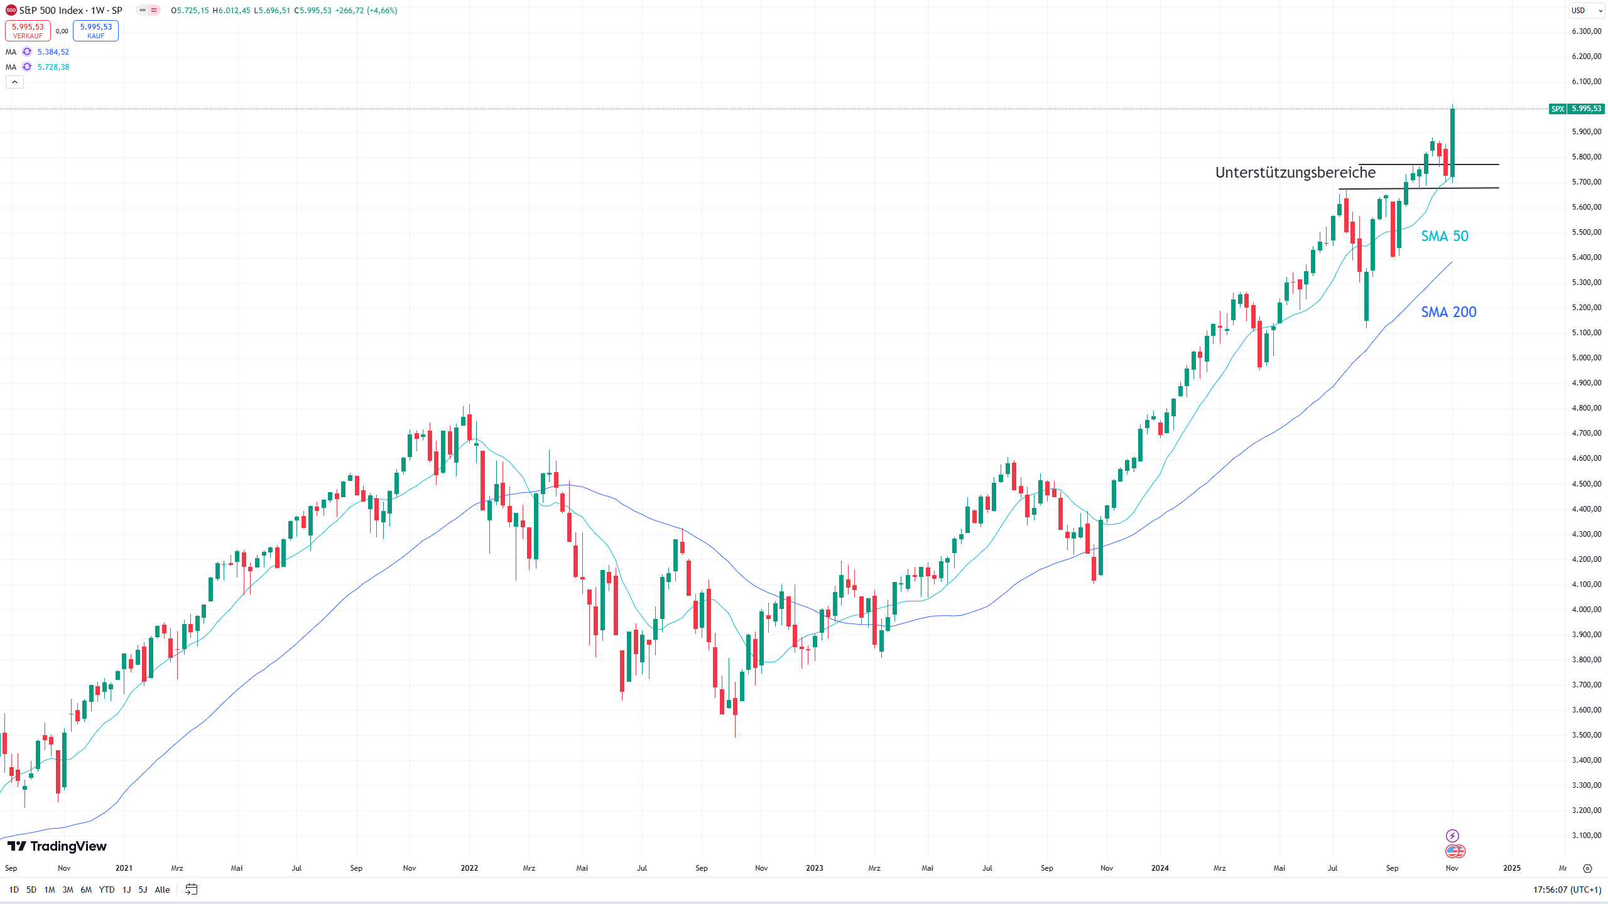
Task: Select the 1D time range
Action: tap(14, 890)
